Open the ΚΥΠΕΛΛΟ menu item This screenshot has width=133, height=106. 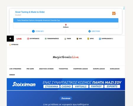tap(15, 44)
